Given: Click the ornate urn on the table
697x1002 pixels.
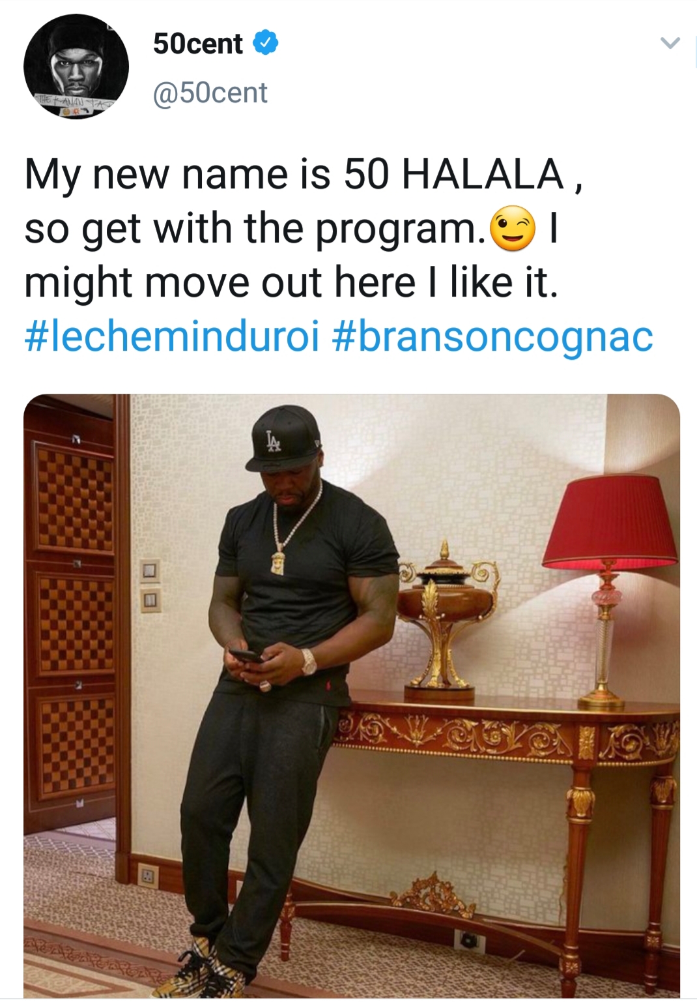Looking at the screenshot, I should pos(445,619).
